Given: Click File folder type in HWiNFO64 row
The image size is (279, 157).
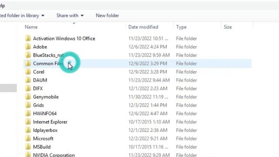Looking at the screenshot, I should (x=187, y=113).
